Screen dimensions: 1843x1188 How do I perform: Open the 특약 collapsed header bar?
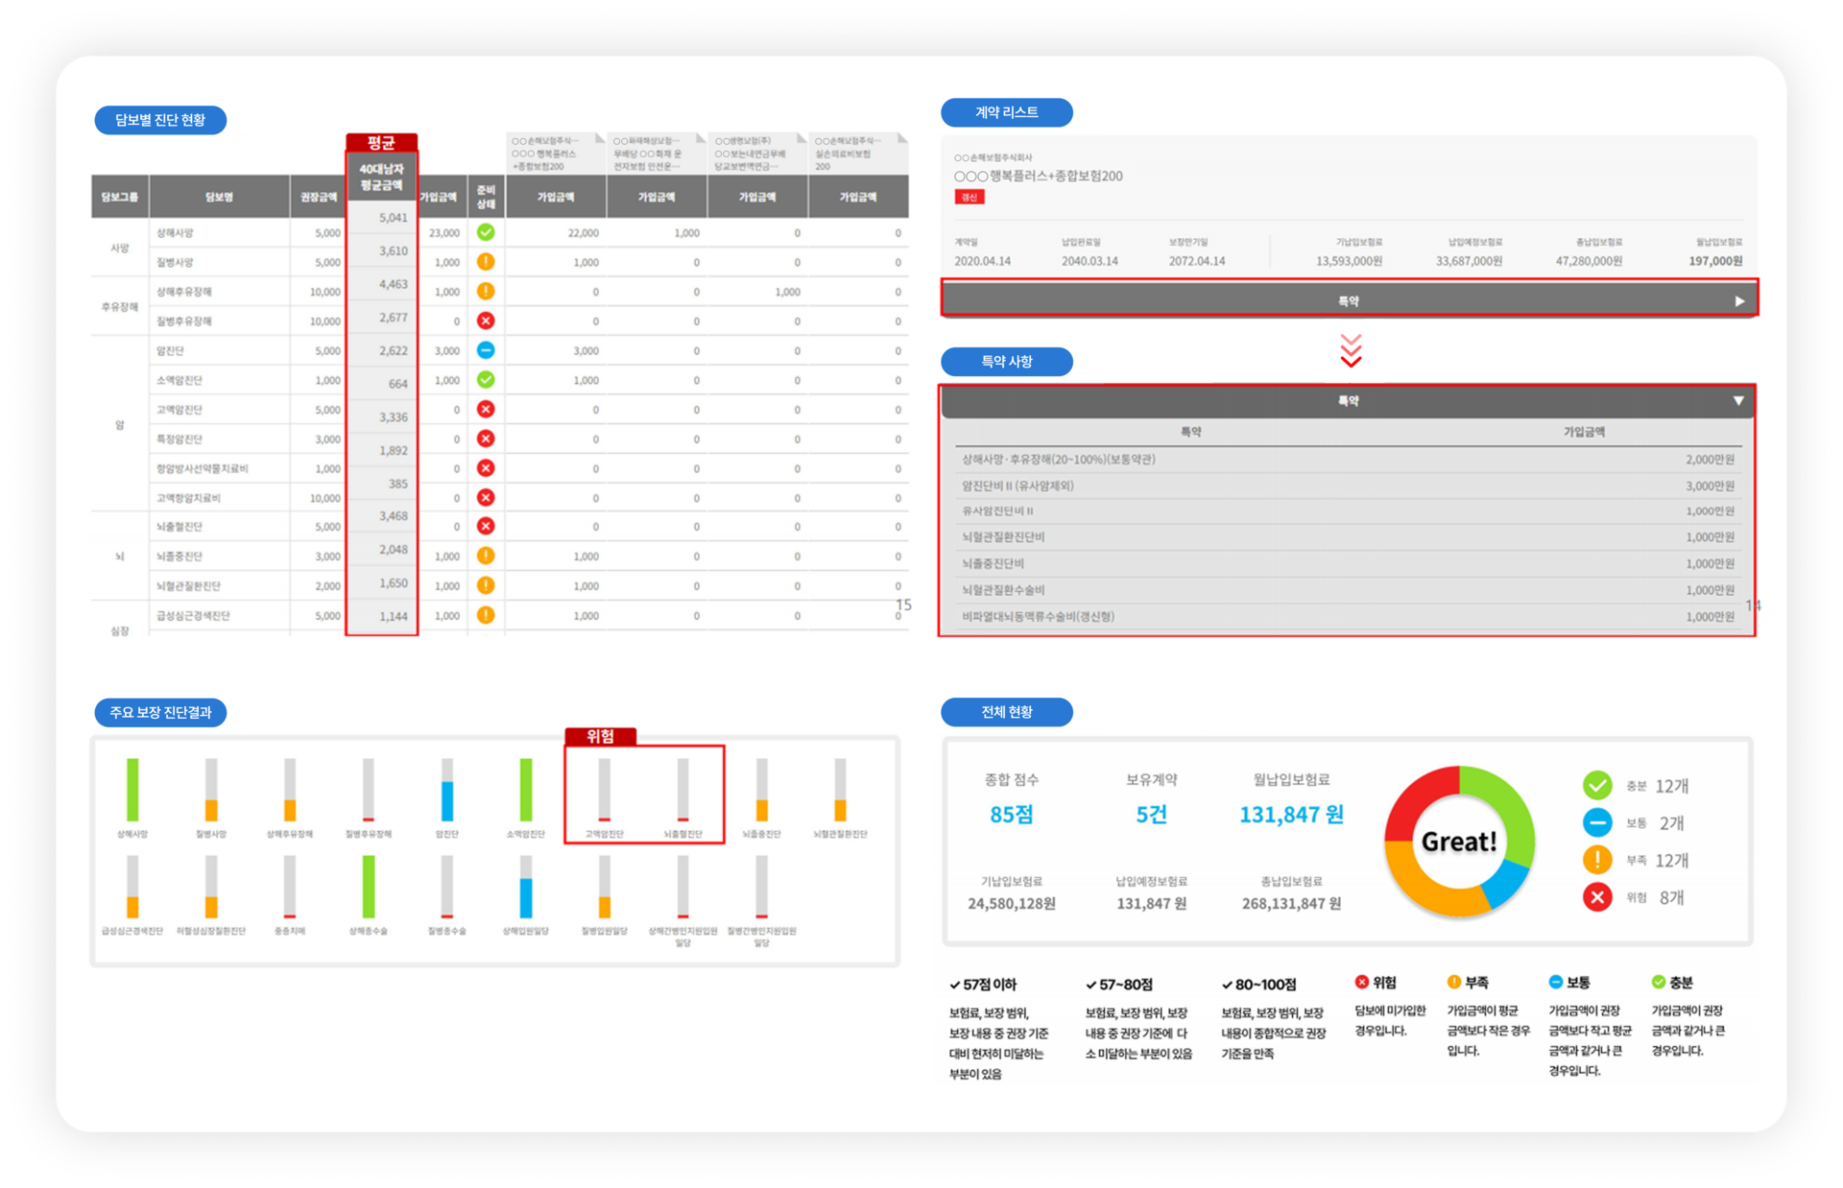click(1349, 301)
